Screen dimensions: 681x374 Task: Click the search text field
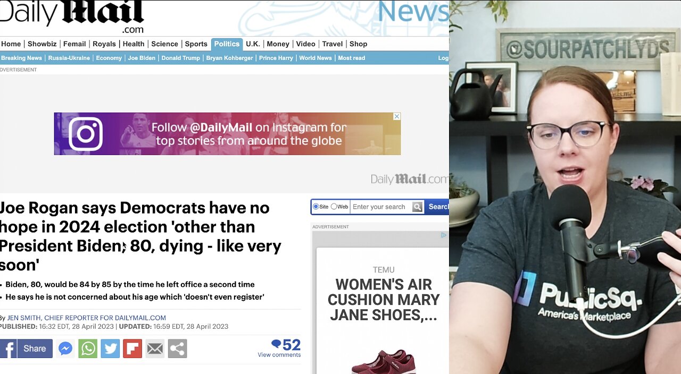coord(381,207)
